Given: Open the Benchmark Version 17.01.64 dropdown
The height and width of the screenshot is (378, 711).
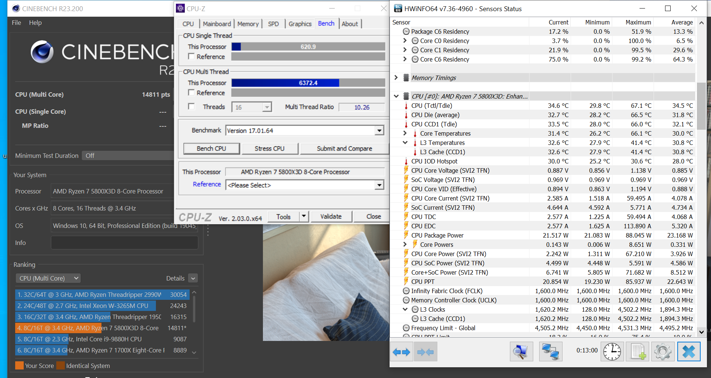Looking at the screenshot, I should click(x=378, y=130).
